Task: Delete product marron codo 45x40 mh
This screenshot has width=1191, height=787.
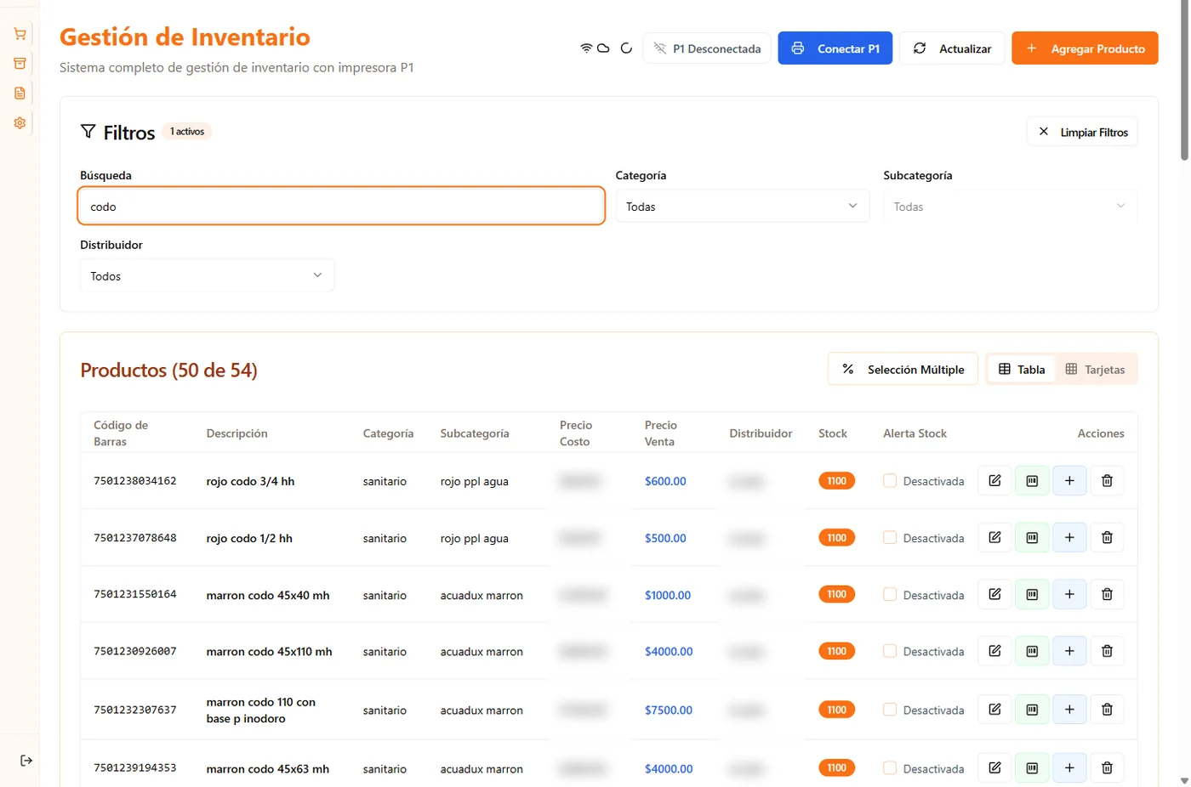Action: pyautogui.click(x=1107, y=595)
